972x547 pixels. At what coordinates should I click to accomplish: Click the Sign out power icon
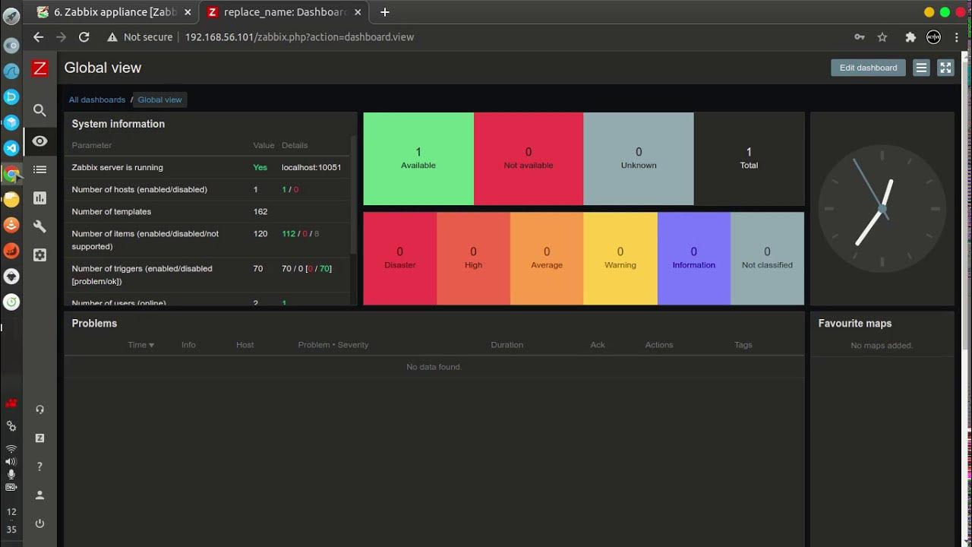coord(39,523)
